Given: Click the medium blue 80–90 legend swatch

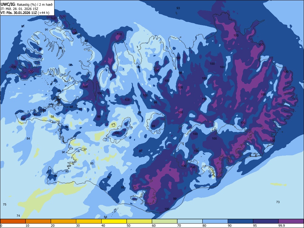Looking at the screenshot, I should tap(215, 221).
